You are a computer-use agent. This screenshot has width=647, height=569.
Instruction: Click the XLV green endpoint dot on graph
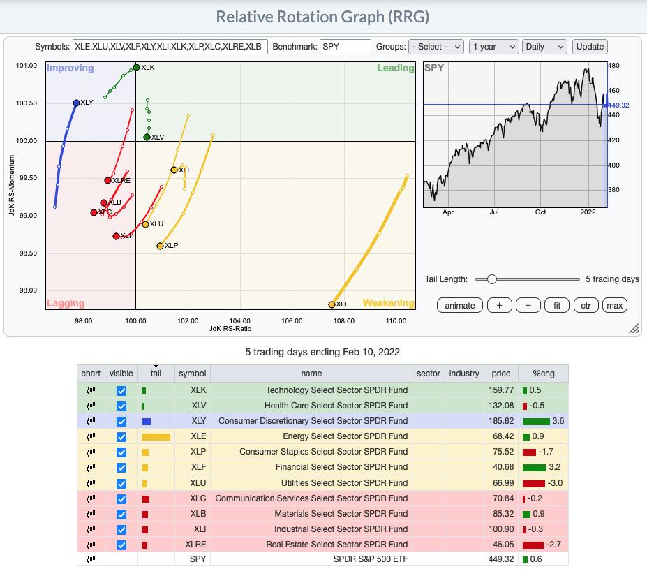click(x=147, y=137)
